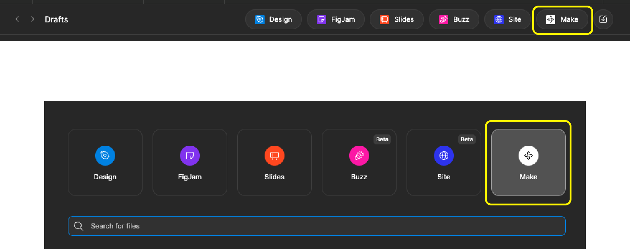
Task: Go forward with the right chevron arrow
Action: click(x=32, y=19)
